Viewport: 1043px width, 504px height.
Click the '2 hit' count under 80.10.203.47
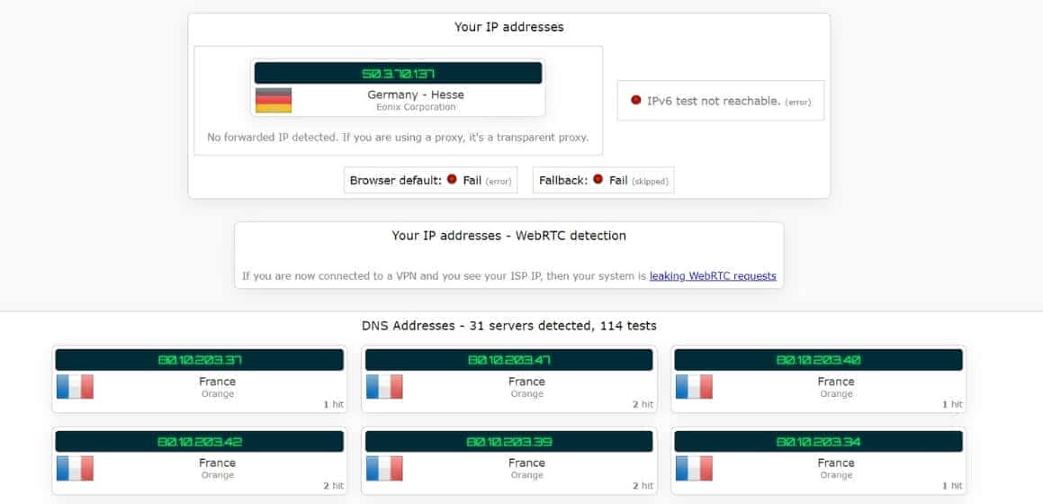[x=643, y=404]
